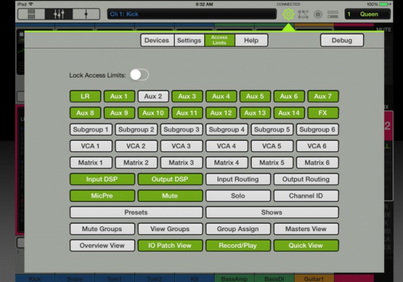Screen dimensions: 403x282
Task: Enable Output Routing access
Action: click(x=306, y=179)
